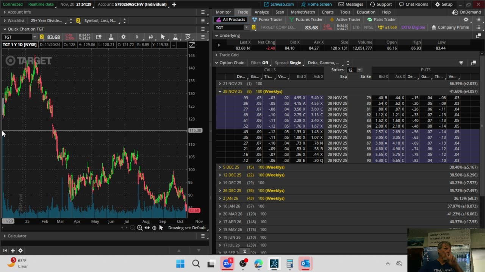Screen dimensions: 485x272
Task: Click the chart share camera icon
Action: coord(99,37)
